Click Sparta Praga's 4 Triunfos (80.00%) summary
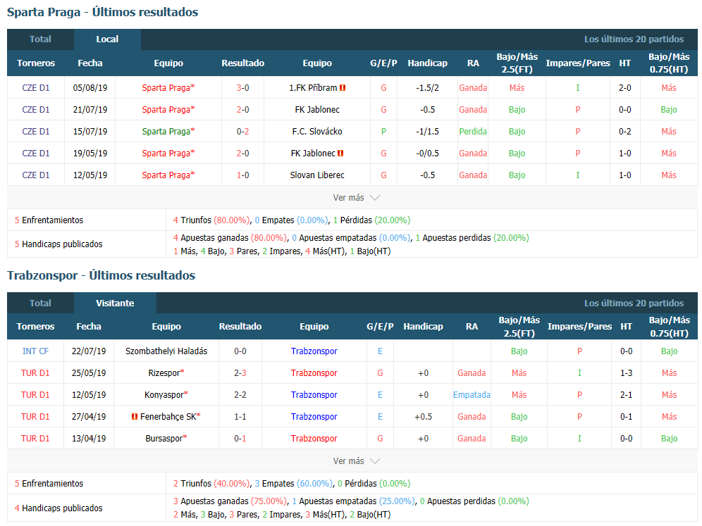The image size is (702, 526). tap(211, 220)
